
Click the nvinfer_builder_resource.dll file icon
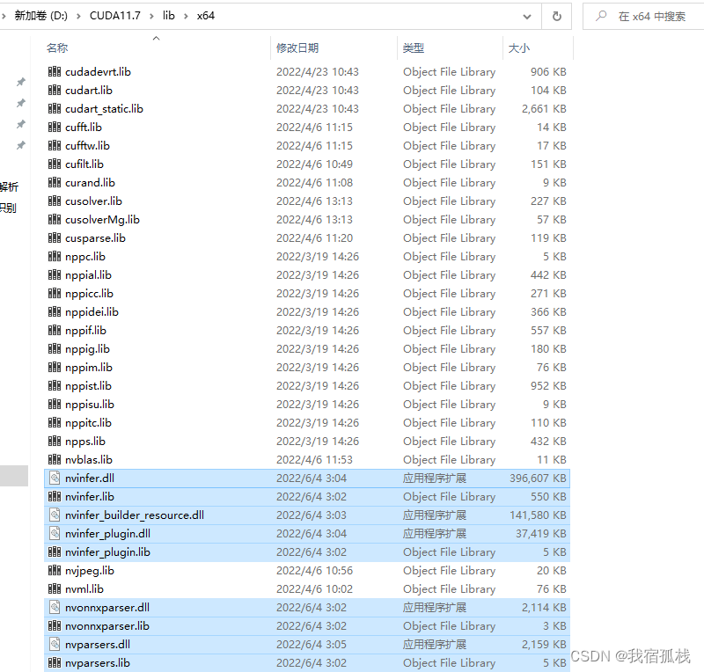[55, 515]
